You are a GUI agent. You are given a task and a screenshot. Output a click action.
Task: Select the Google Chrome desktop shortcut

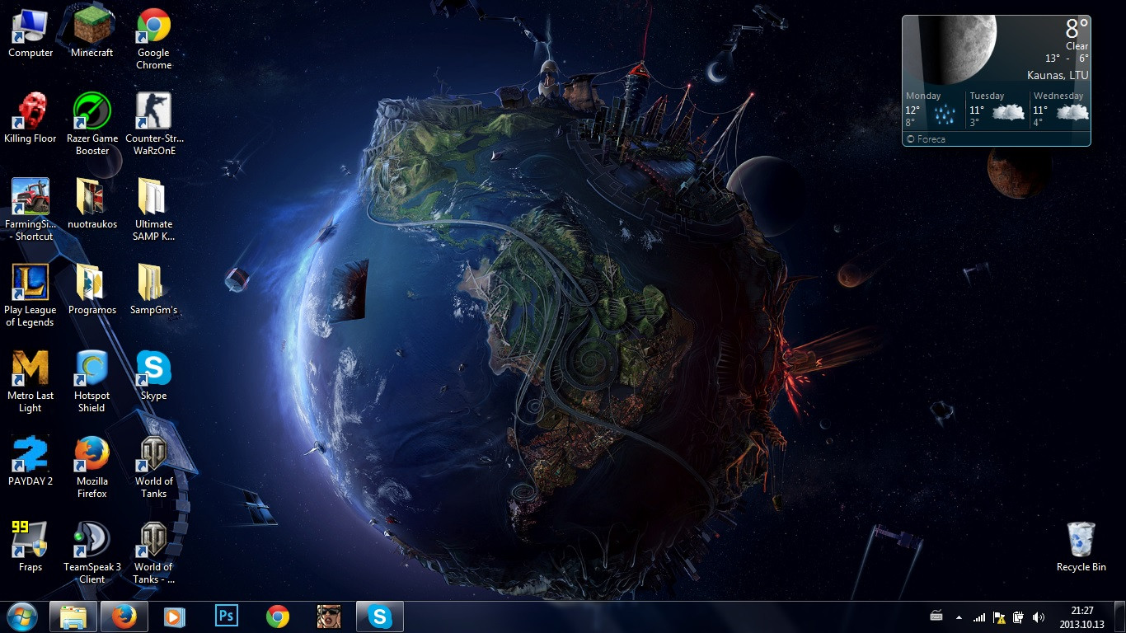pyautogui.click(x=153, y=40)
